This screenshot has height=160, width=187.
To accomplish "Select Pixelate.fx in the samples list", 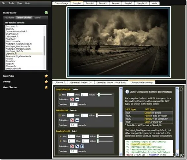I will (11, 61).
